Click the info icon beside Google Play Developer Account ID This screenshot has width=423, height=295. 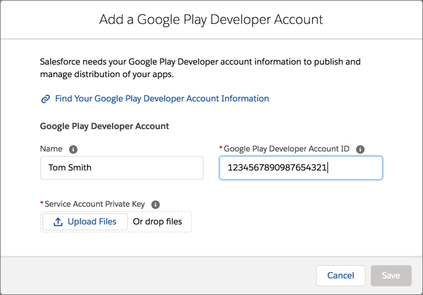click(360, 149)
